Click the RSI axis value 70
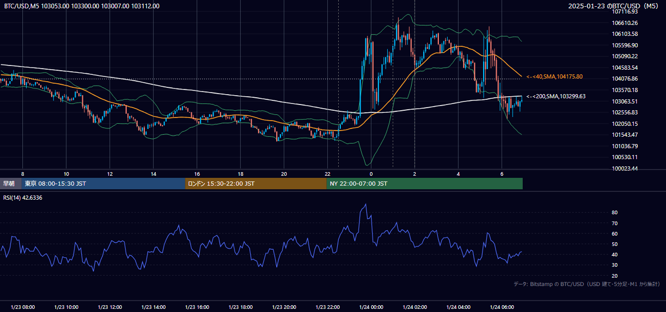 (x=614, y=223)
